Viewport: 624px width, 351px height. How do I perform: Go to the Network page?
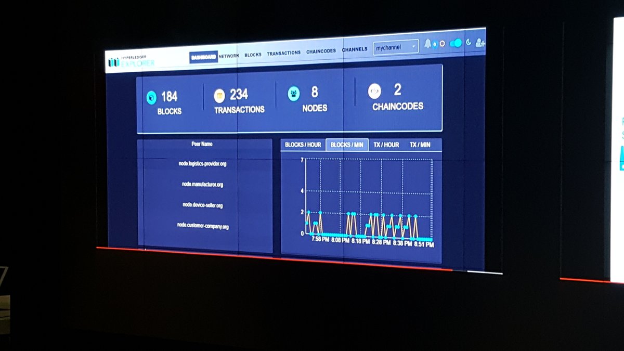229,56
